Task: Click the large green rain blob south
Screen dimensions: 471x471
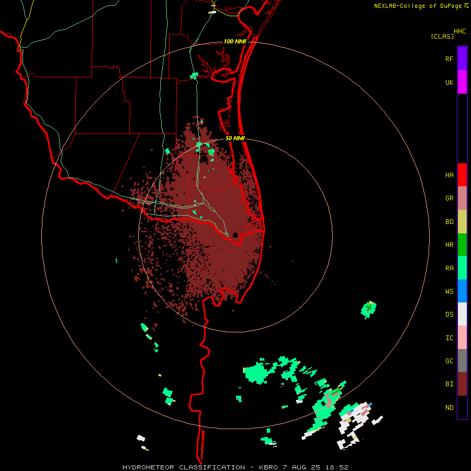Action: pos(257,373)
